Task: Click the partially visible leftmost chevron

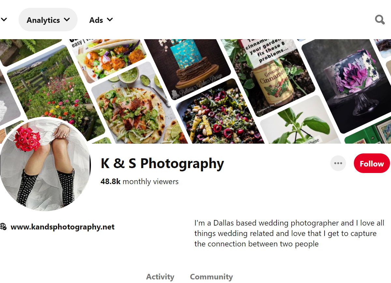Action: coord(4,20)
